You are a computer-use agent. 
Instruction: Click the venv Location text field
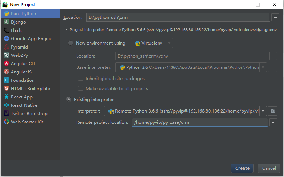(192, 56)
